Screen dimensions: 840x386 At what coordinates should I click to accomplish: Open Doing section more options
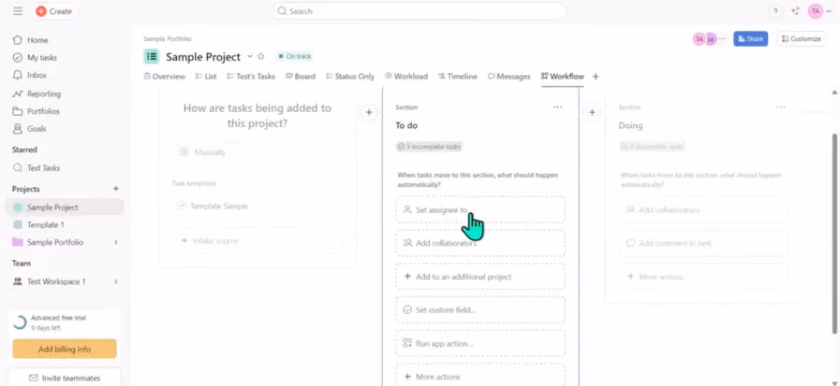781,107
